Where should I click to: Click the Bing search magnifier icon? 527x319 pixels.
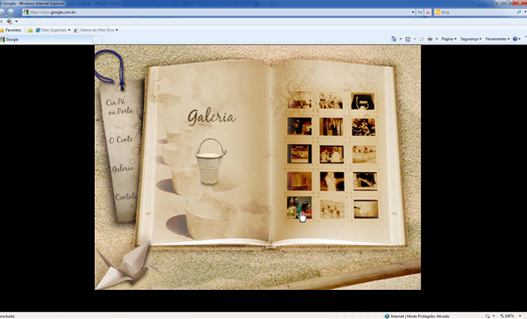(519, 12)
